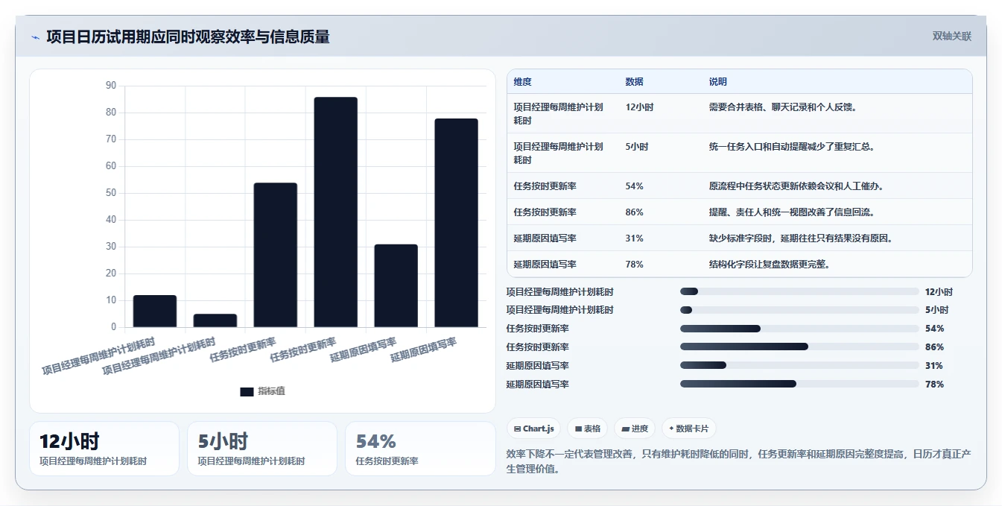The image size is (1002, 506).
Task: Click the progress bar labeled 12小时
Action: click(x=799, y=291)
